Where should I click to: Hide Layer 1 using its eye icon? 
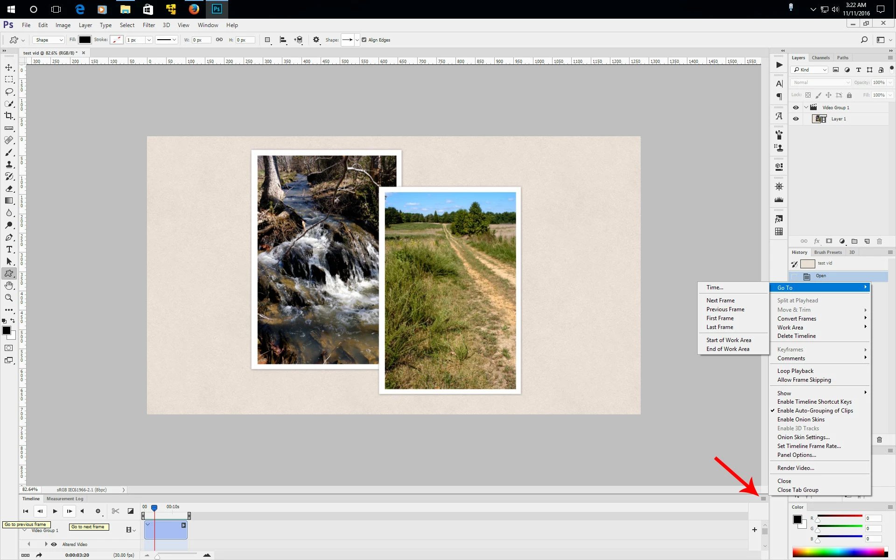(796, 119)
